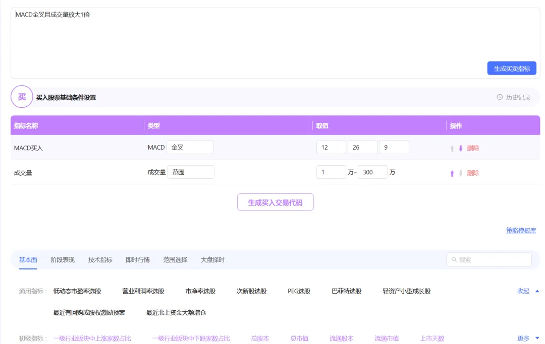
Task: Switch to 阶段表现 tab
Action: pyautogui.click(x=63, y=260)
